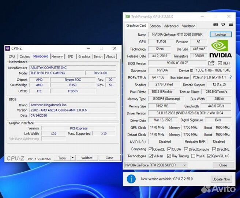Open the Graphics tab in CPU-Z

85,56
